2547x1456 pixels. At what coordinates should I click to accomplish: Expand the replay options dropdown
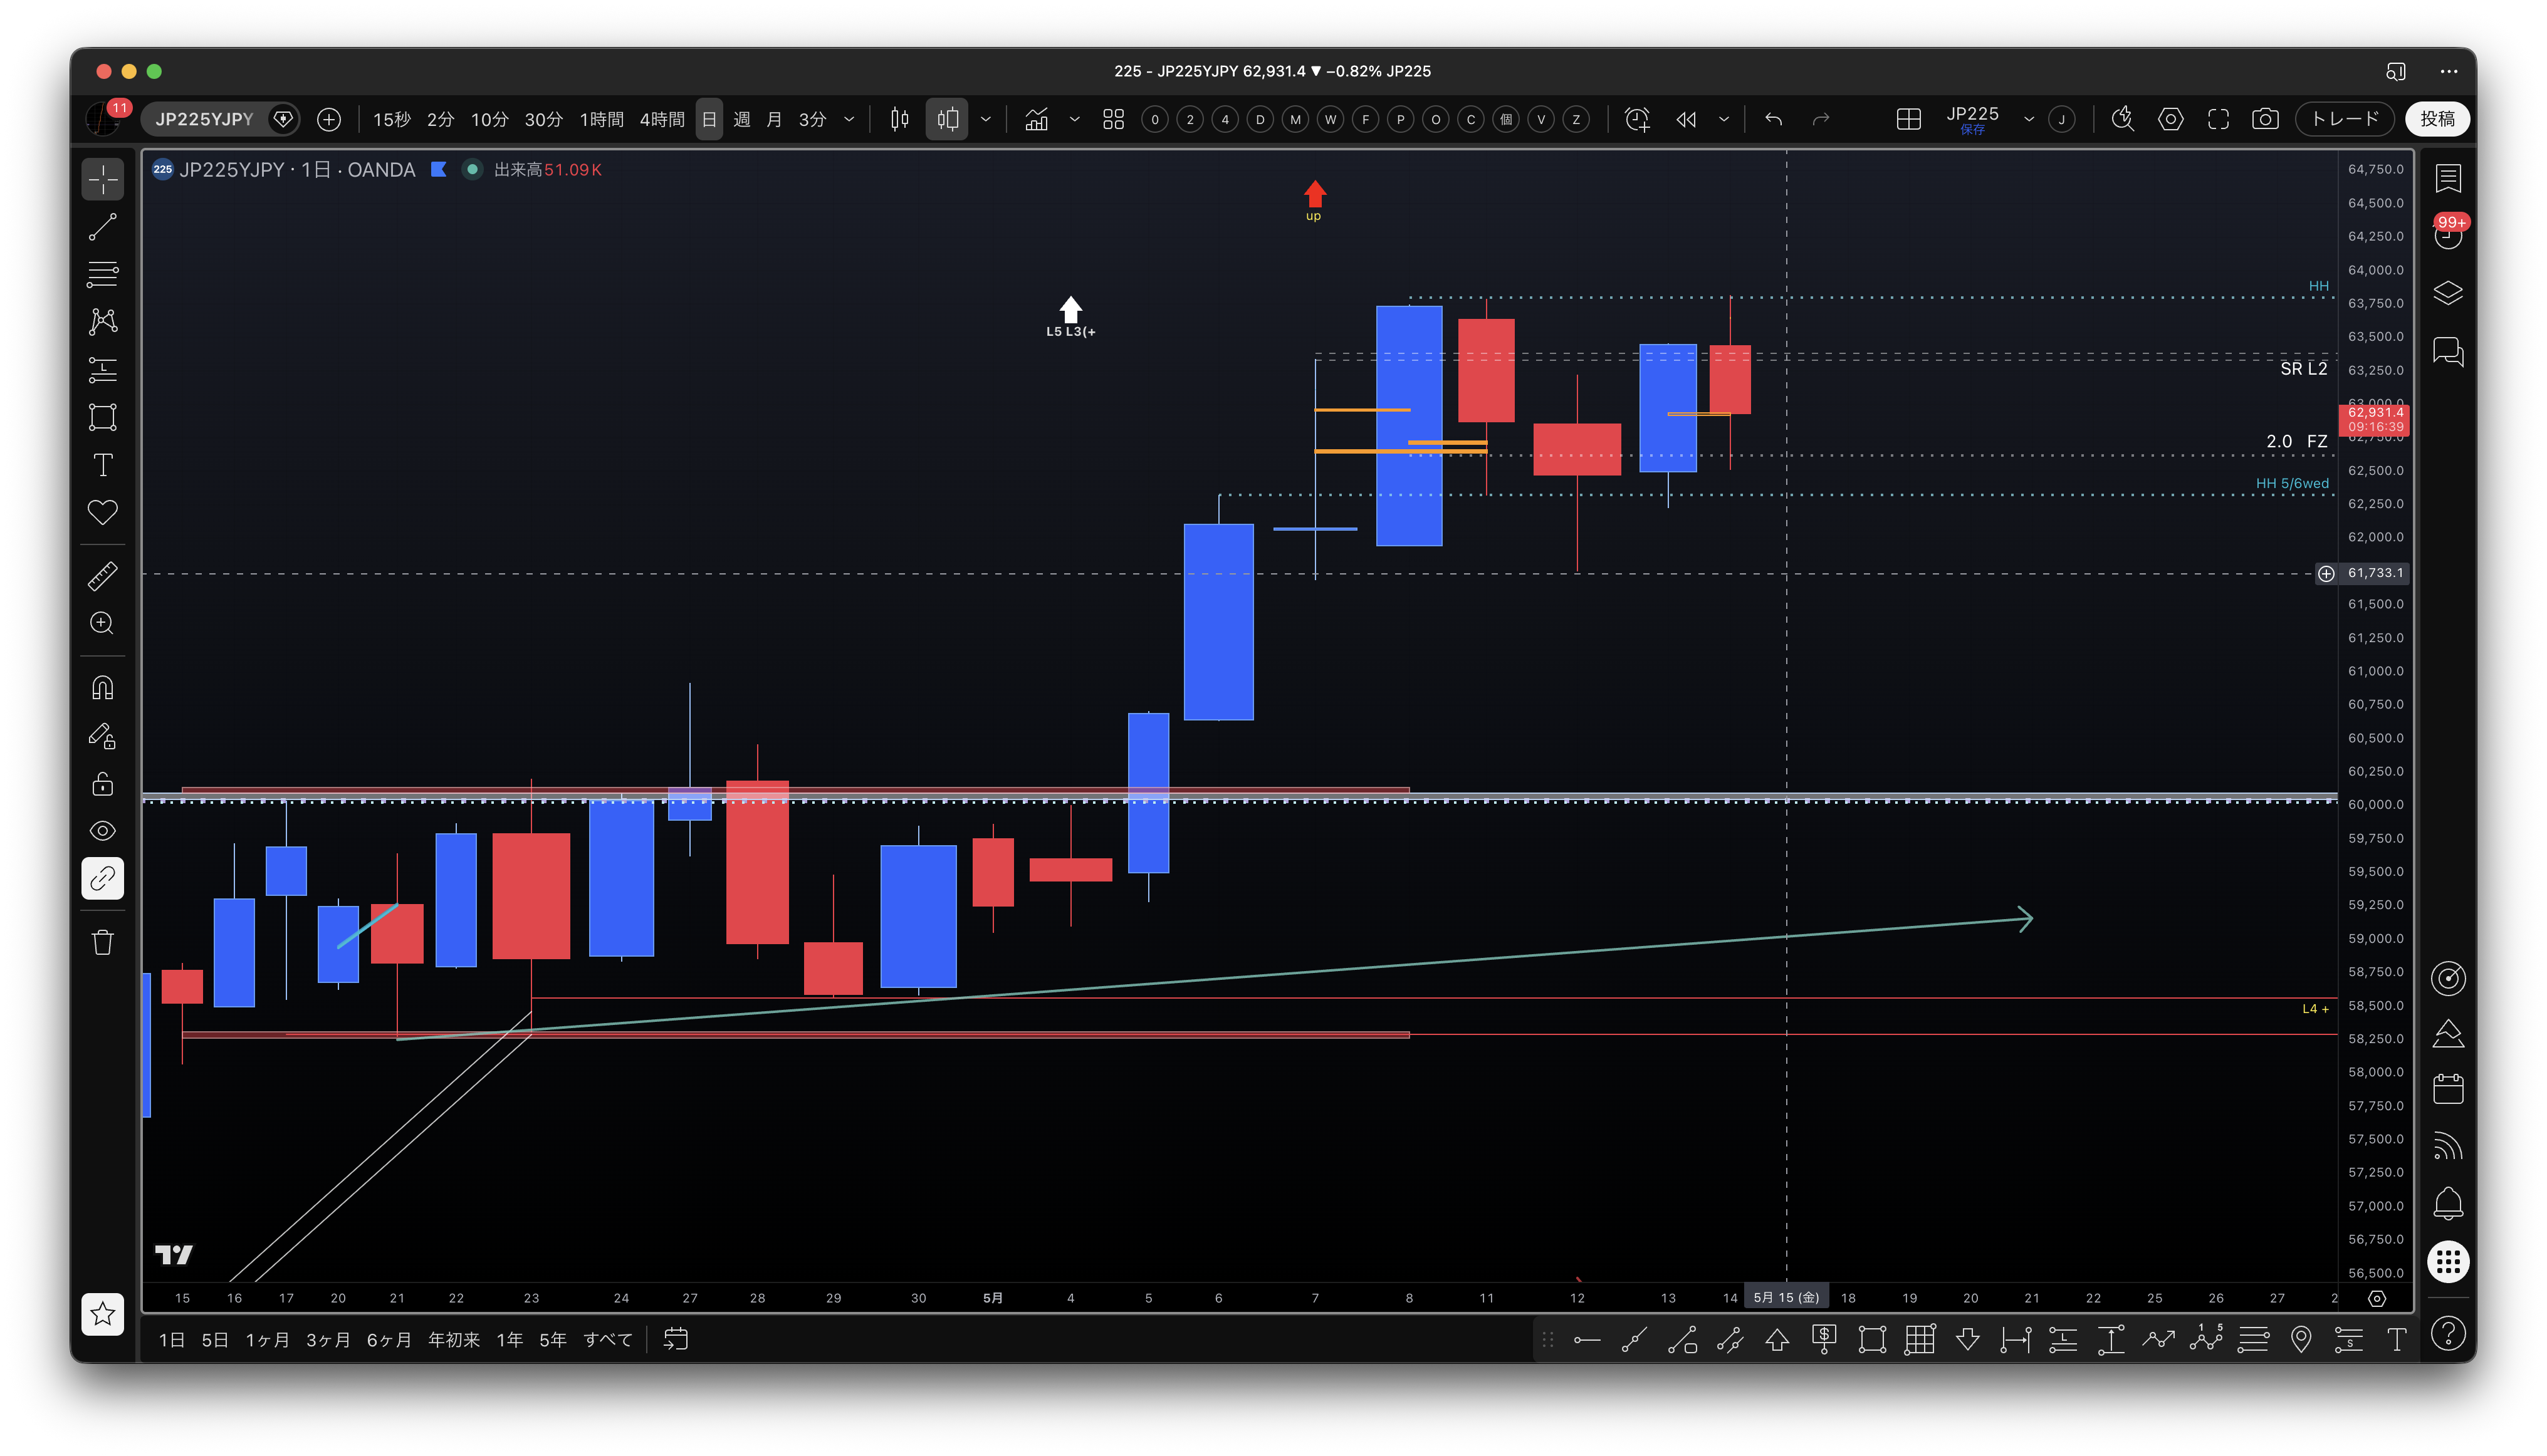pyautogui.click(x=1723, y=120)
